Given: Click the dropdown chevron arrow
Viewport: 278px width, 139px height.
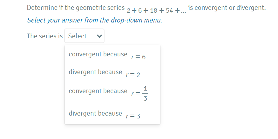Looking at the screenshot, I should tap(99, 36).
